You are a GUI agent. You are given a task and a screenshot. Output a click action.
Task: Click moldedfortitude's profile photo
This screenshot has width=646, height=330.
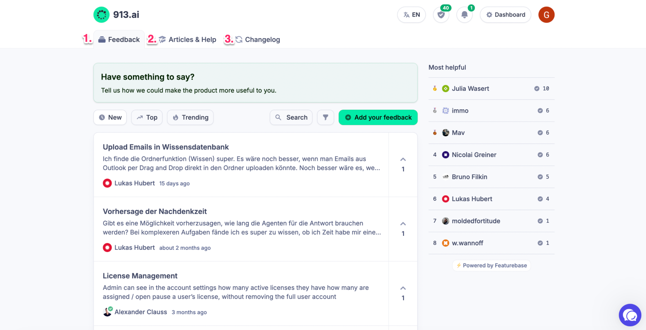446,221
